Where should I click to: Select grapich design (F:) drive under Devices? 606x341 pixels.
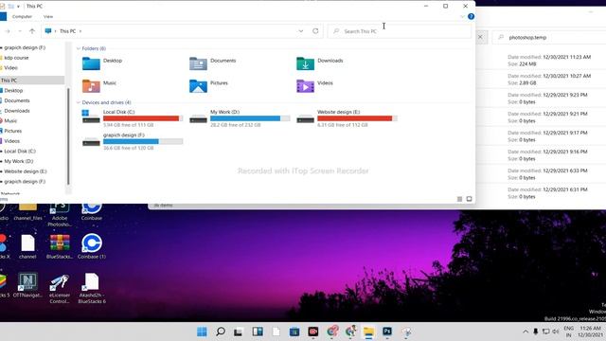pos(133,141)
